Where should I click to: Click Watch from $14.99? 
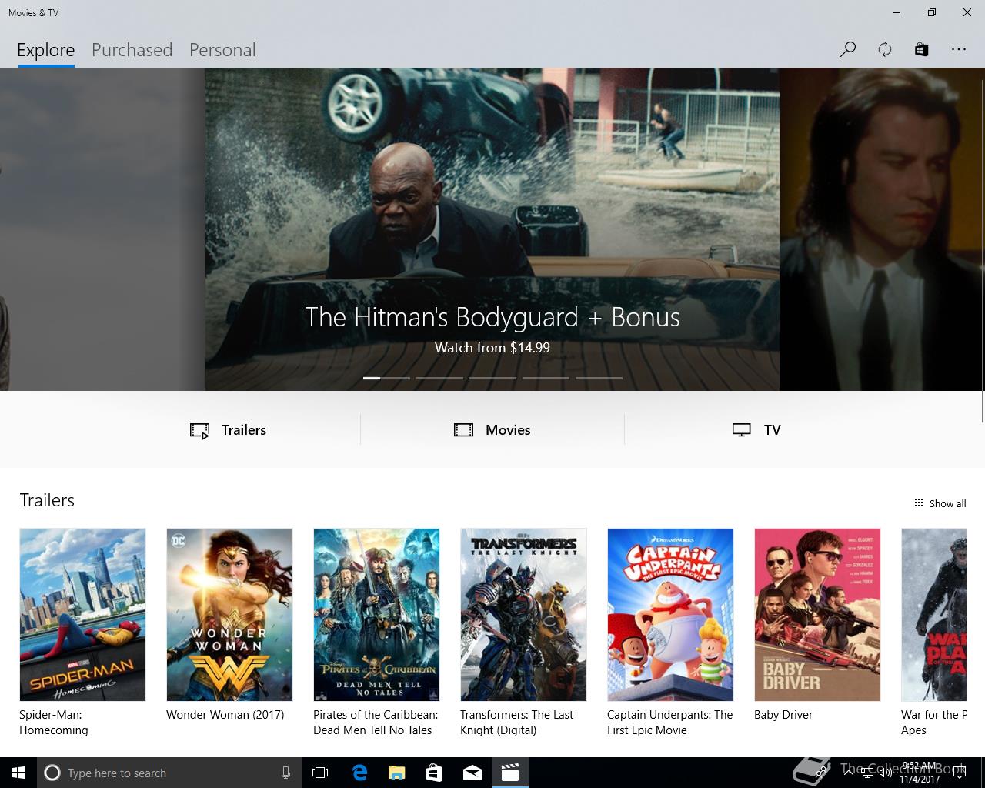(492, 348)
